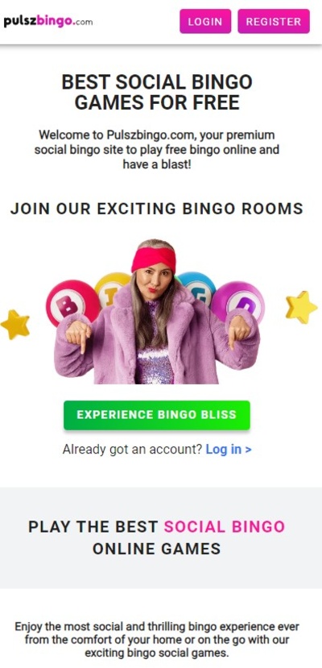Image resolution: width=322 pixels, height=668 pixels.
Task: Click the purple O bingo ball
Action: (x=238, y=301)
